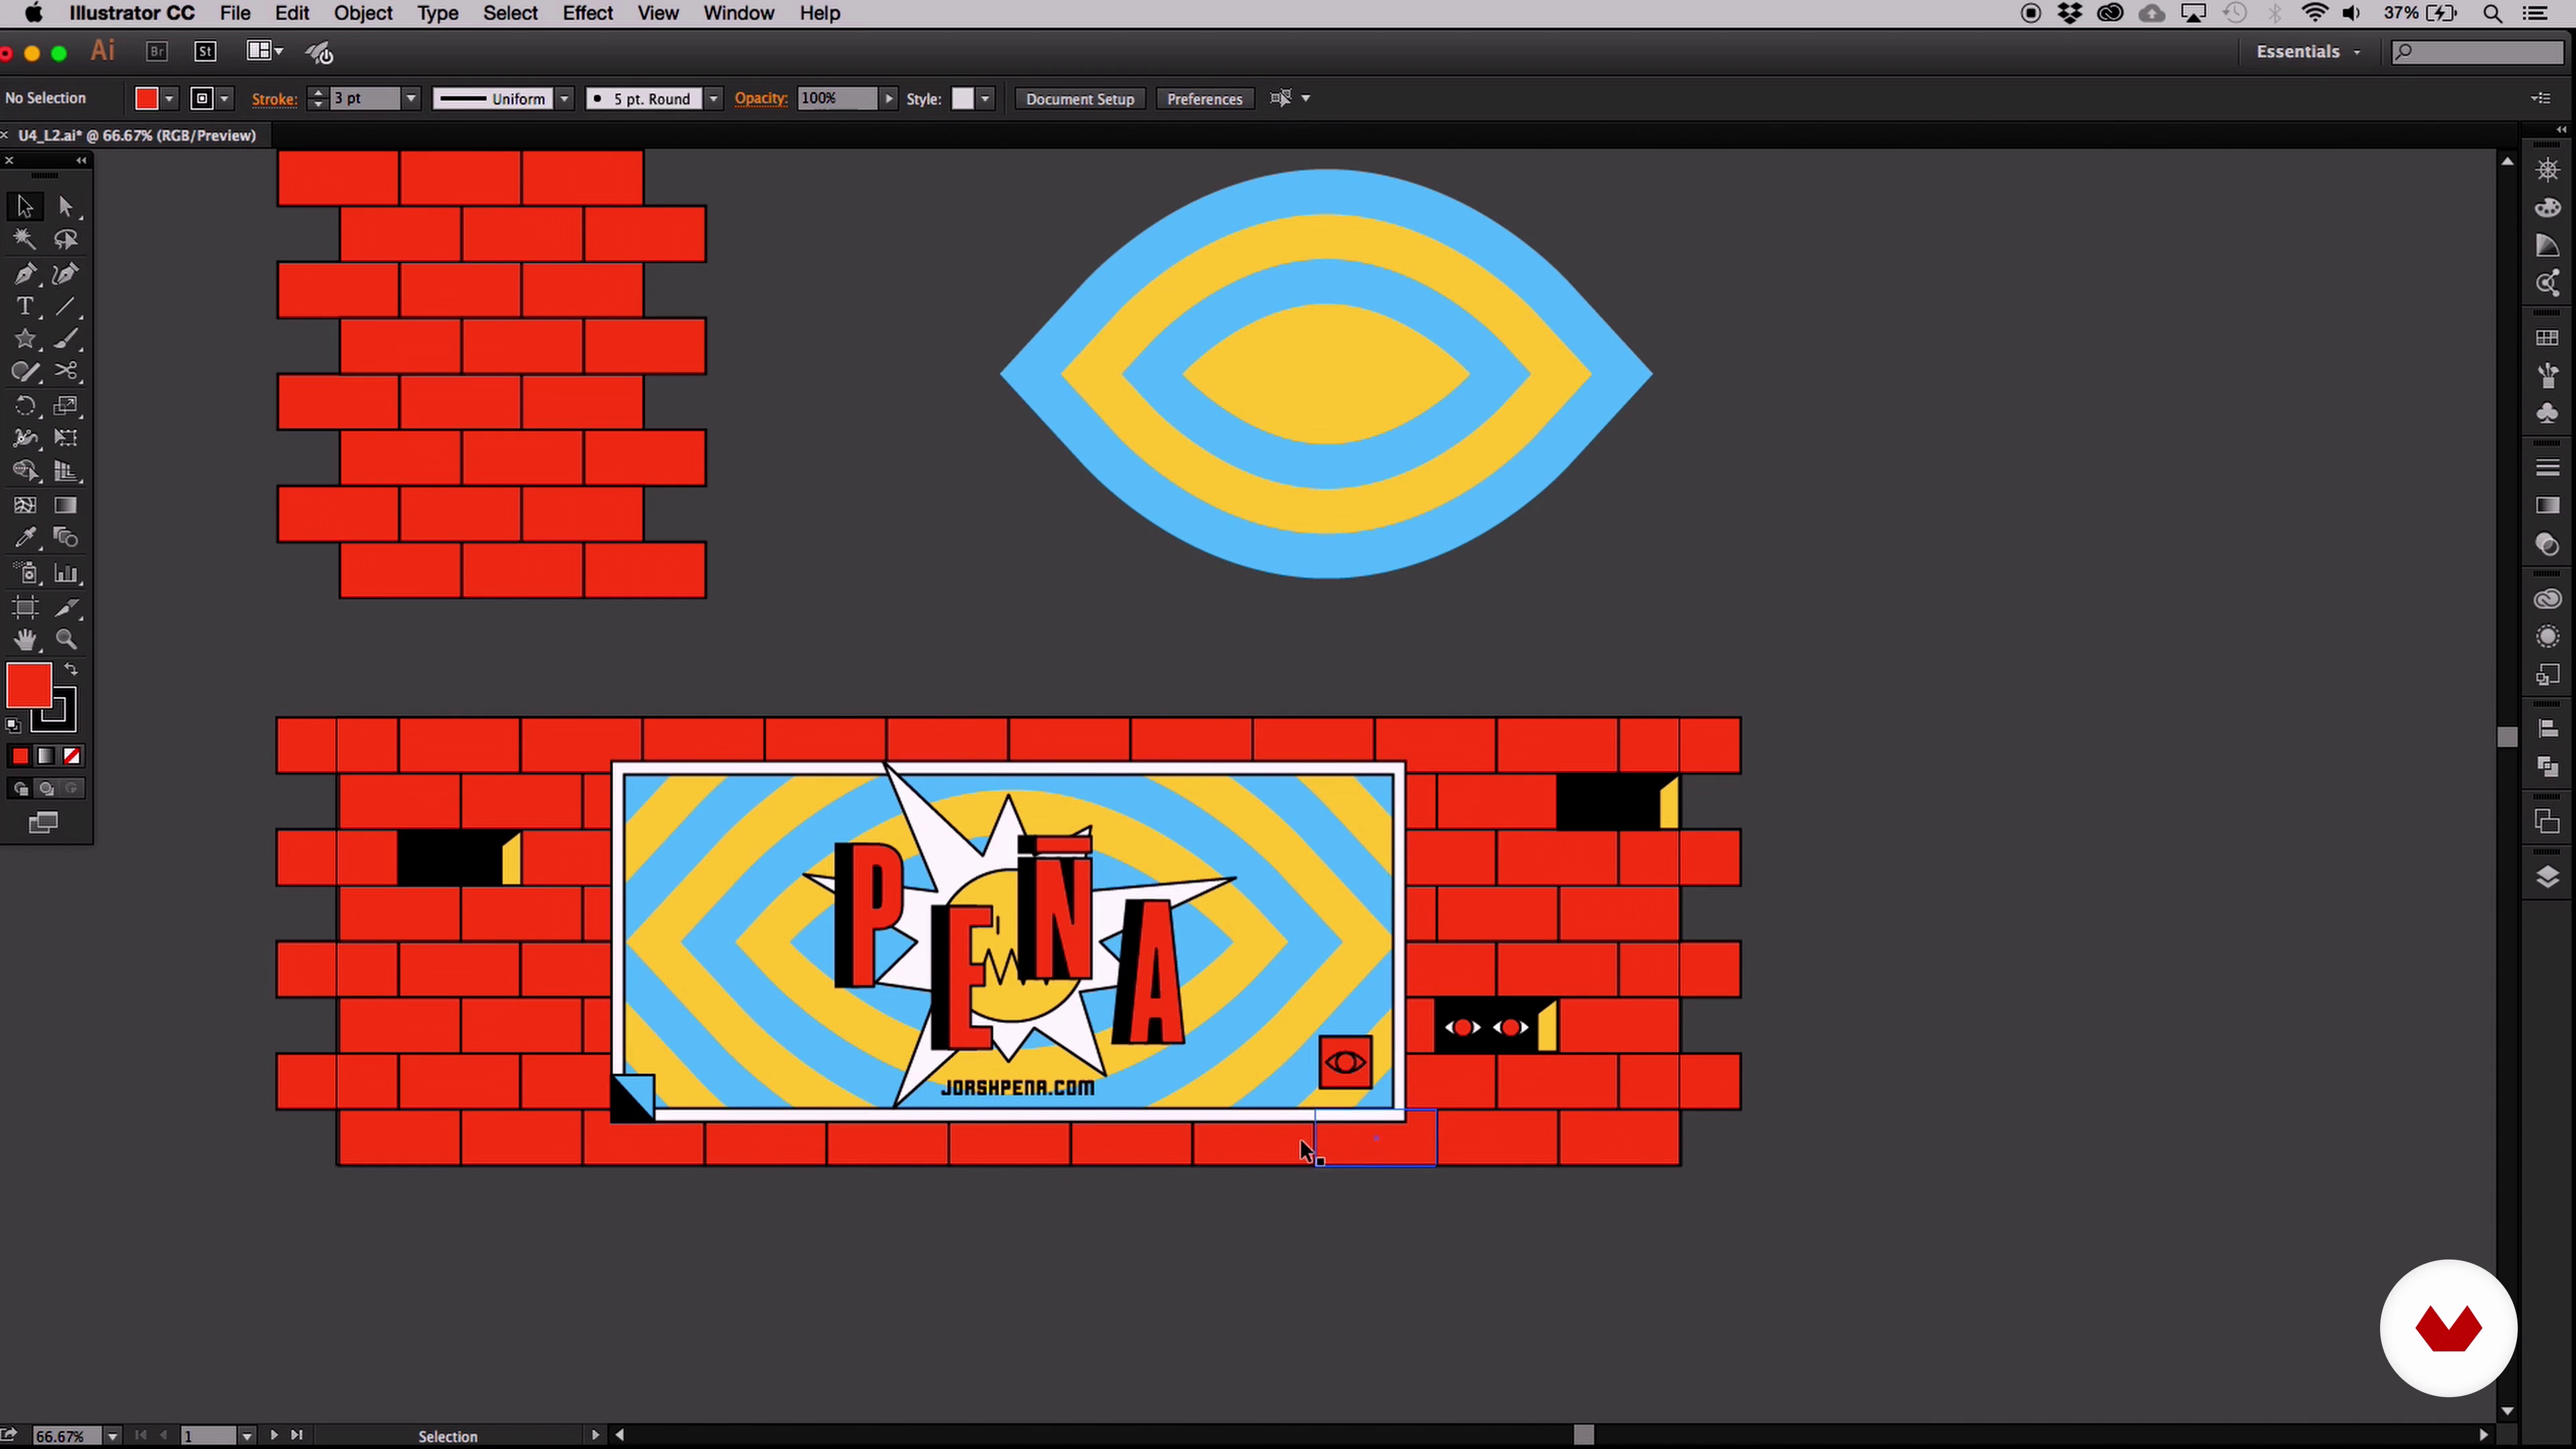Set paint mode to None

(72, 756)
